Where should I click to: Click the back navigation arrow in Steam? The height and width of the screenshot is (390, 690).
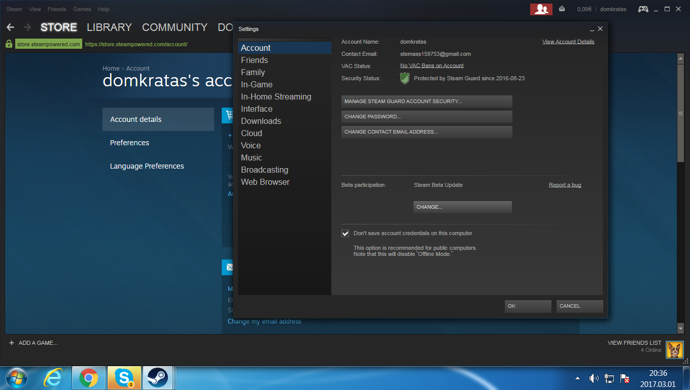click(x=10, y=27)
